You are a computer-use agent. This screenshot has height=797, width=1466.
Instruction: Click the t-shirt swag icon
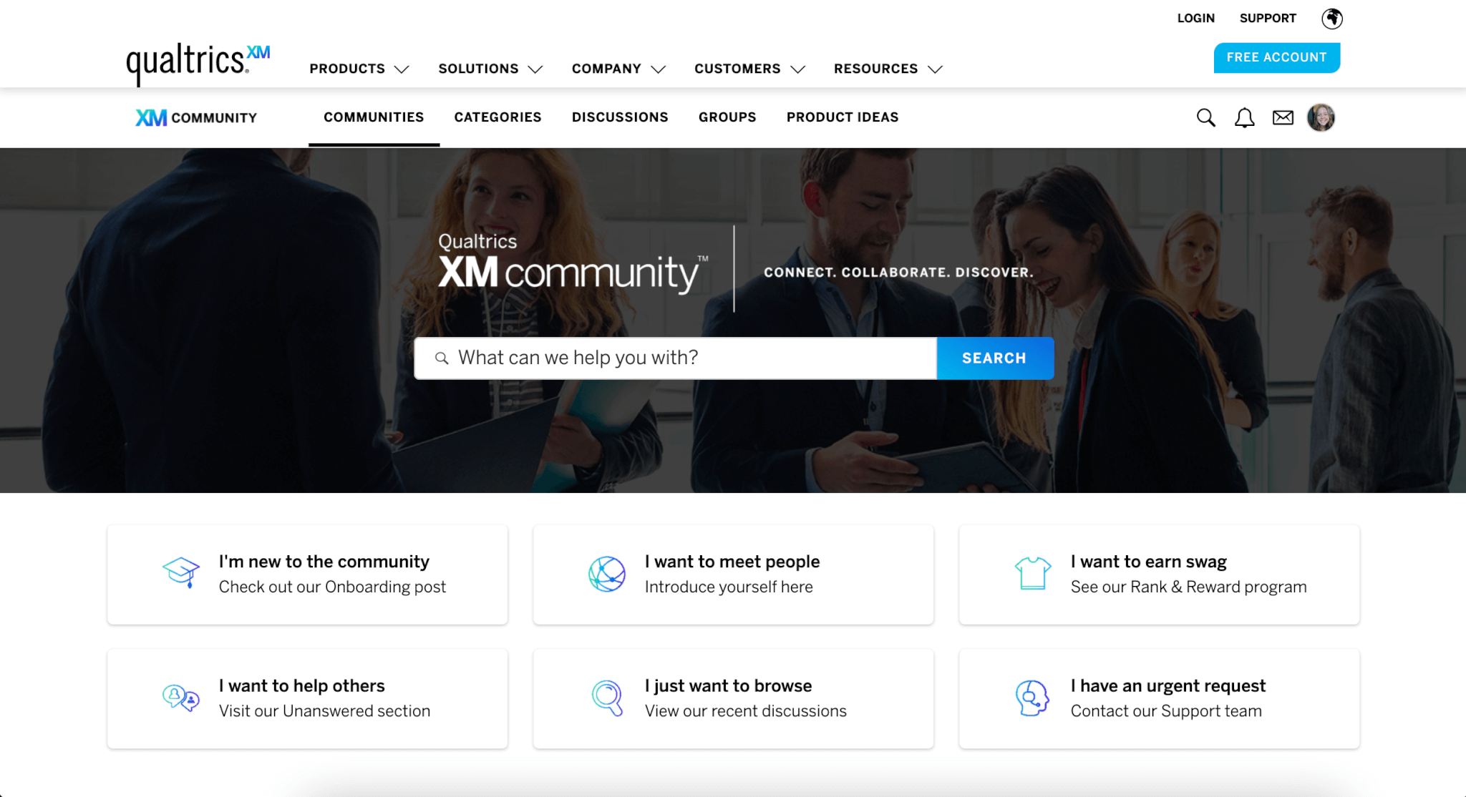click(x=1033, y=573)
